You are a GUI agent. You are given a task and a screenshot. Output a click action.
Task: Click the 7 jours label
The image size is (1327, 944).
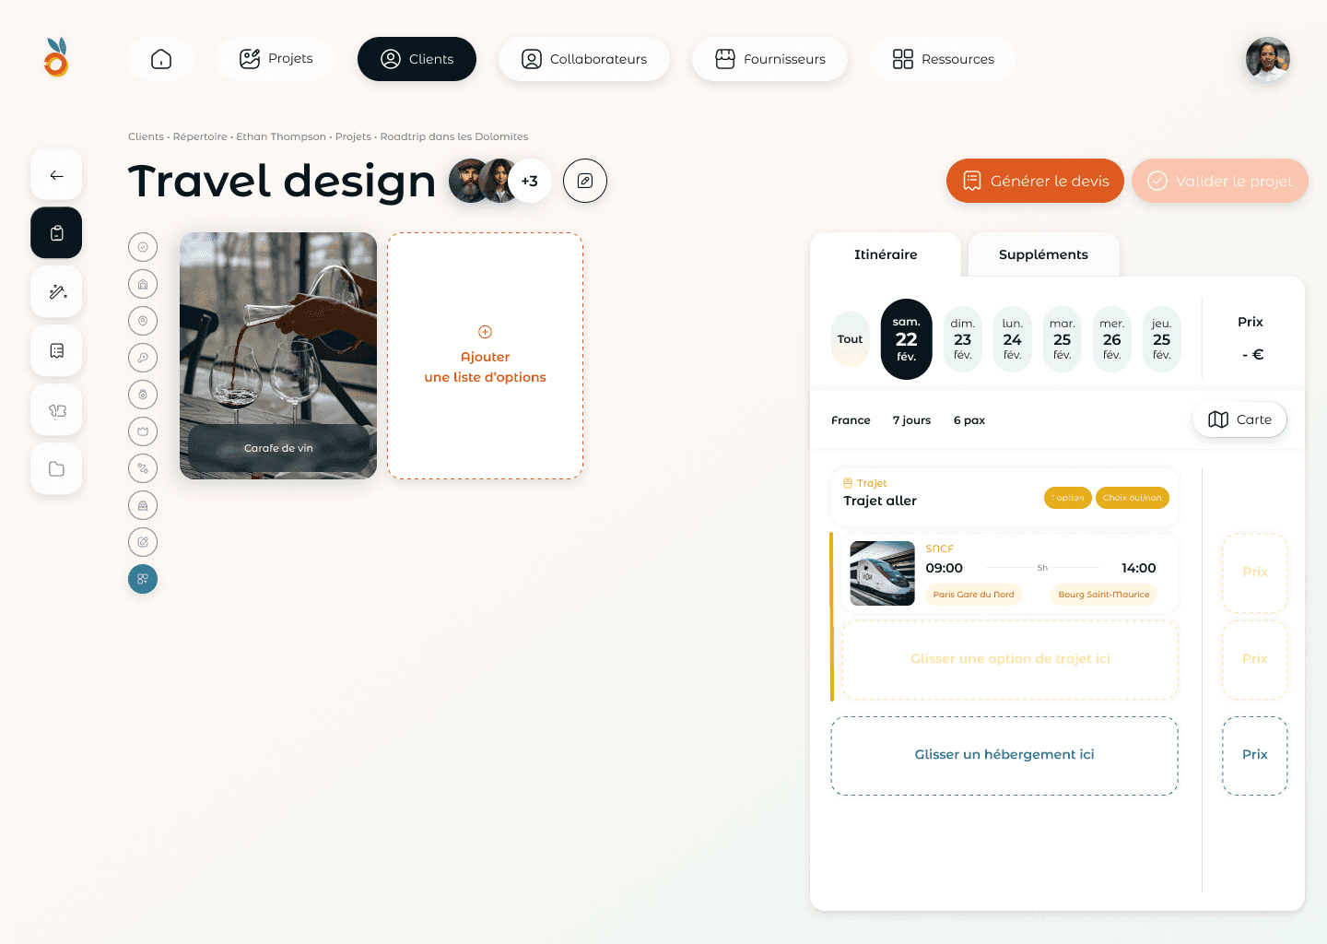(911, 420)
